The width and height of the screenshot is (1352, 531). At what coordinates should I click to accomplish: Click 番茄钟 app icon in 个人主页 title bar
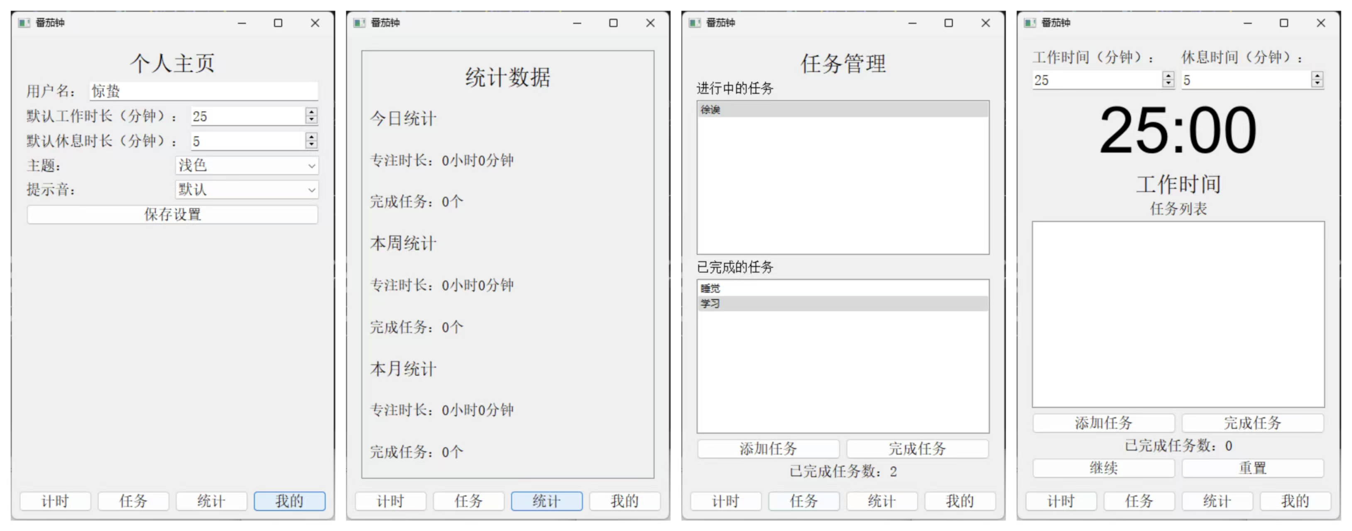24,22
